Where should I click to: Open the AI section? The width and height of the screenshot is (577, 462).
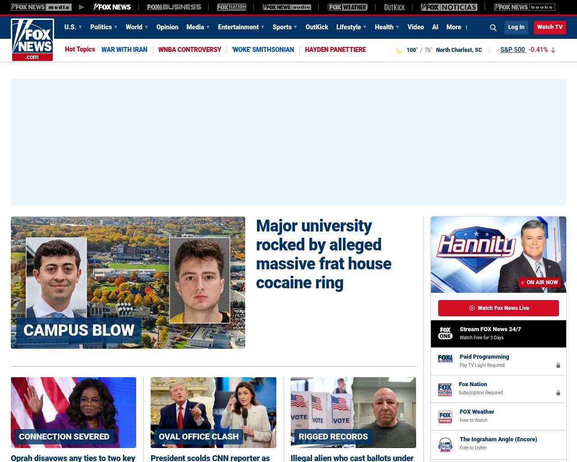coord(435,27)
